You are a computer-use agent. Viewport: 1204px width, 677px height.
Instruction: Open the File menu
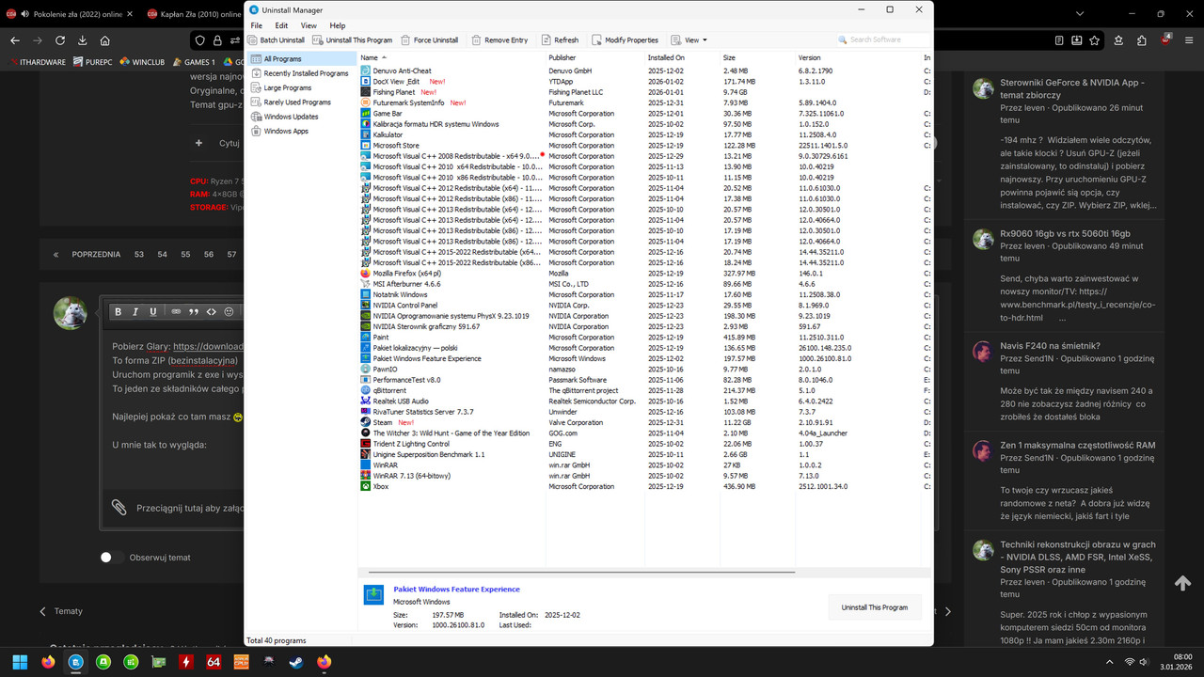257,25
